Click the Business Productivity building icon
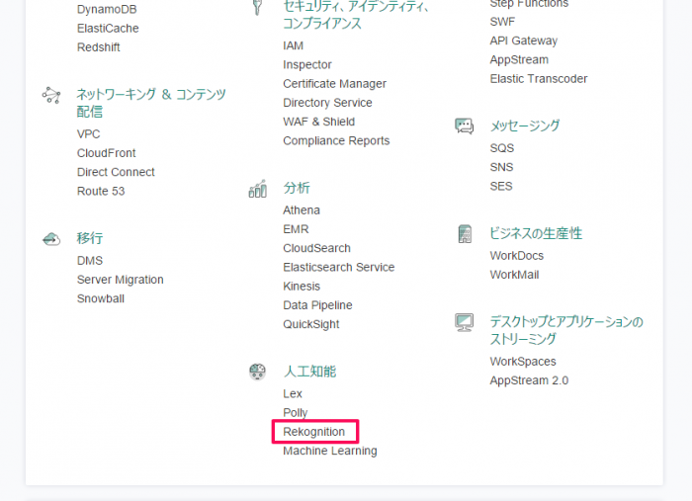Screen dimensions: 692x501 point(465,234)
